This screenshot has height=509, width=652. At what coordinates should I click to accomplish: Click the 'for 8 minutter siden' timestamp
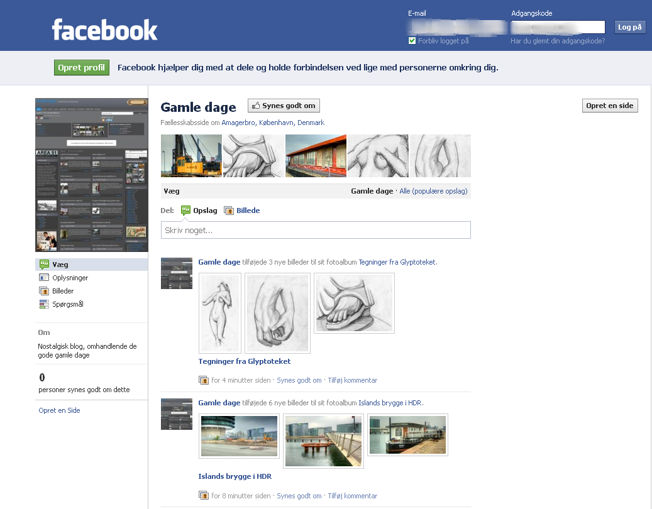click(x=241, y=496)
